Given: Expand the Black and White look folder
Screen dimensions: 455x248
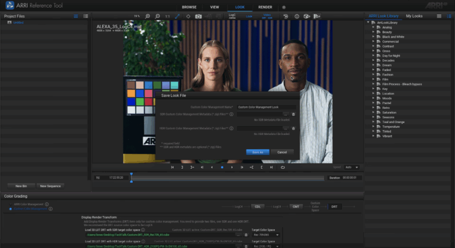Looking at the screenshot, I should pyautogui.click(x=373, y=37).
